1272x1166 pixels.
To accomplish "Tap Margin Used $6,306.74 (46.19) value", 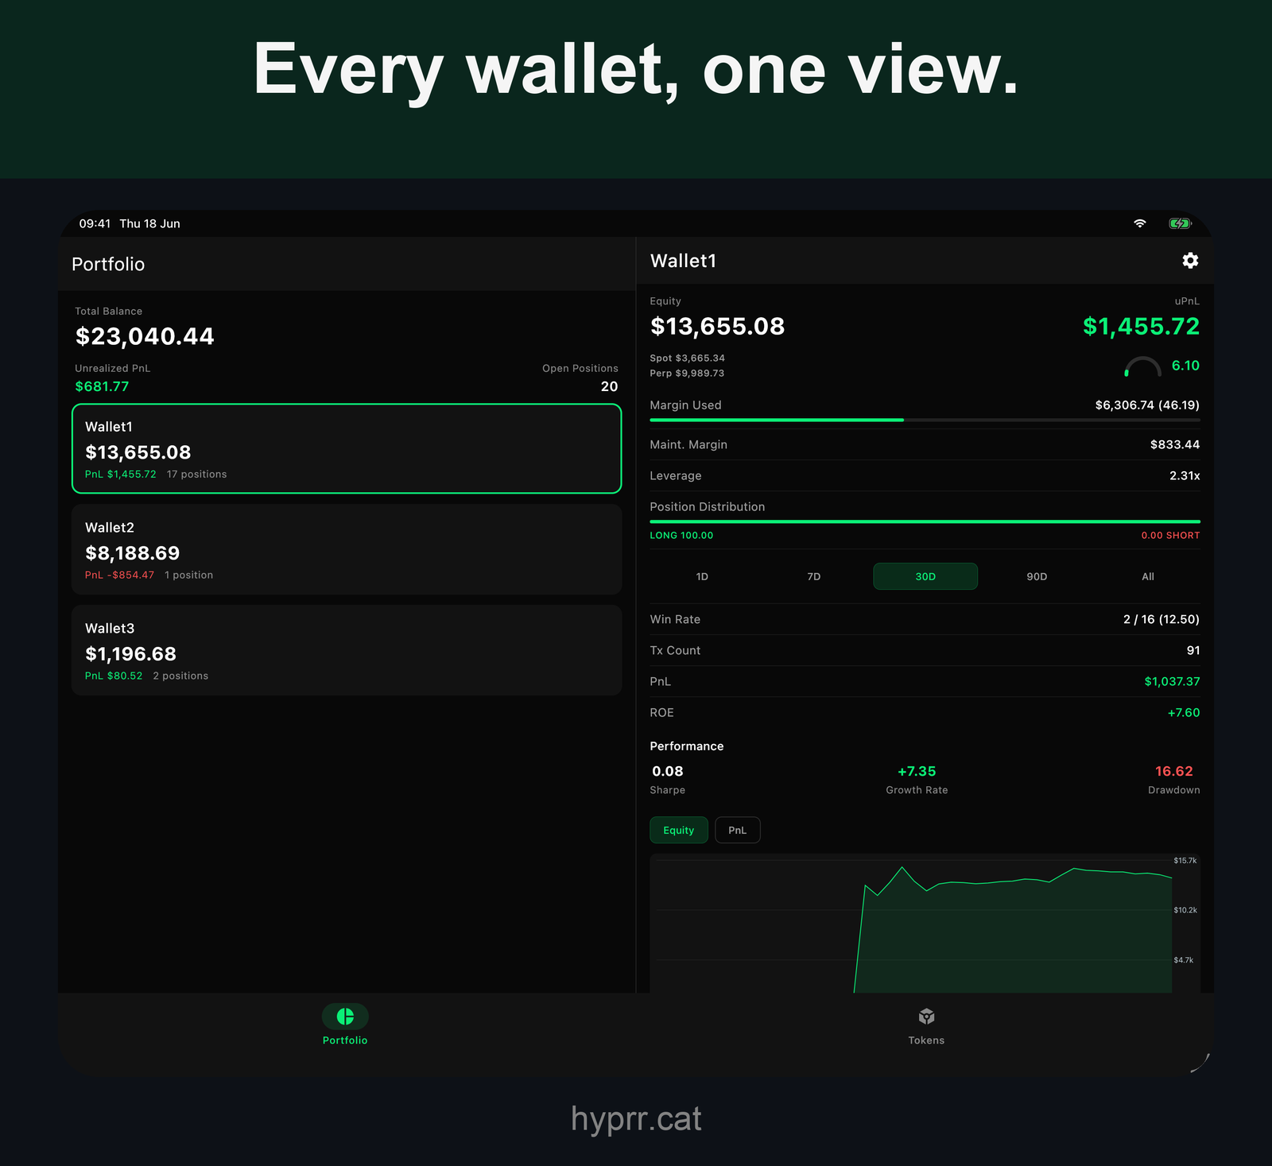I will (x=1147, y=405).
